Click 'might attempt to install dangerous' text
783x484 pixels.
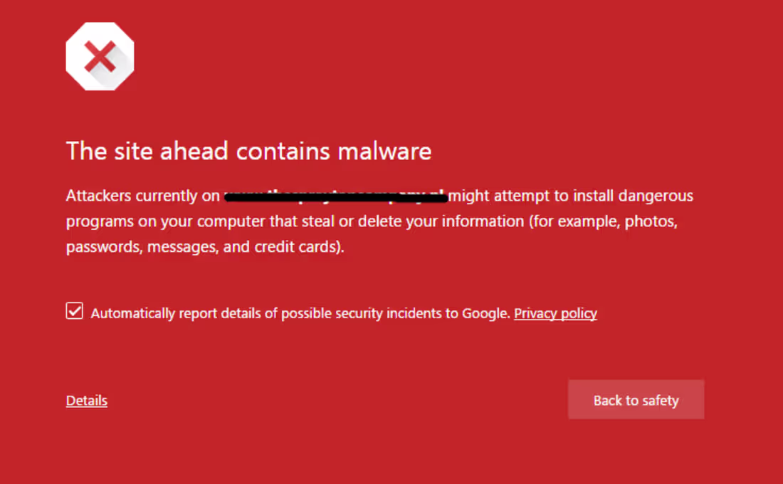(571, 196)
